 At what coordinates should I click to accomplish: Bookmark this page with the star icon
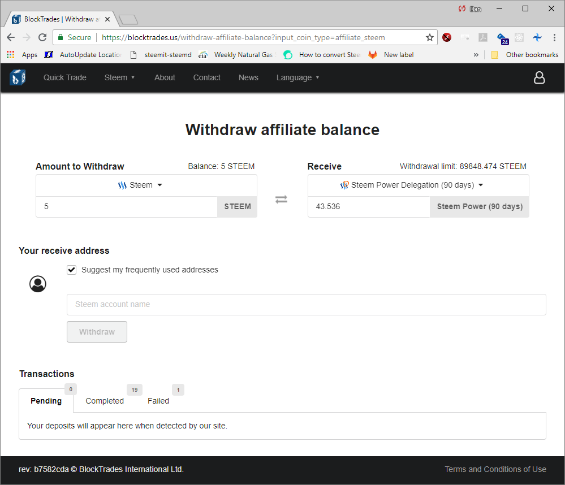coord(429,37)
